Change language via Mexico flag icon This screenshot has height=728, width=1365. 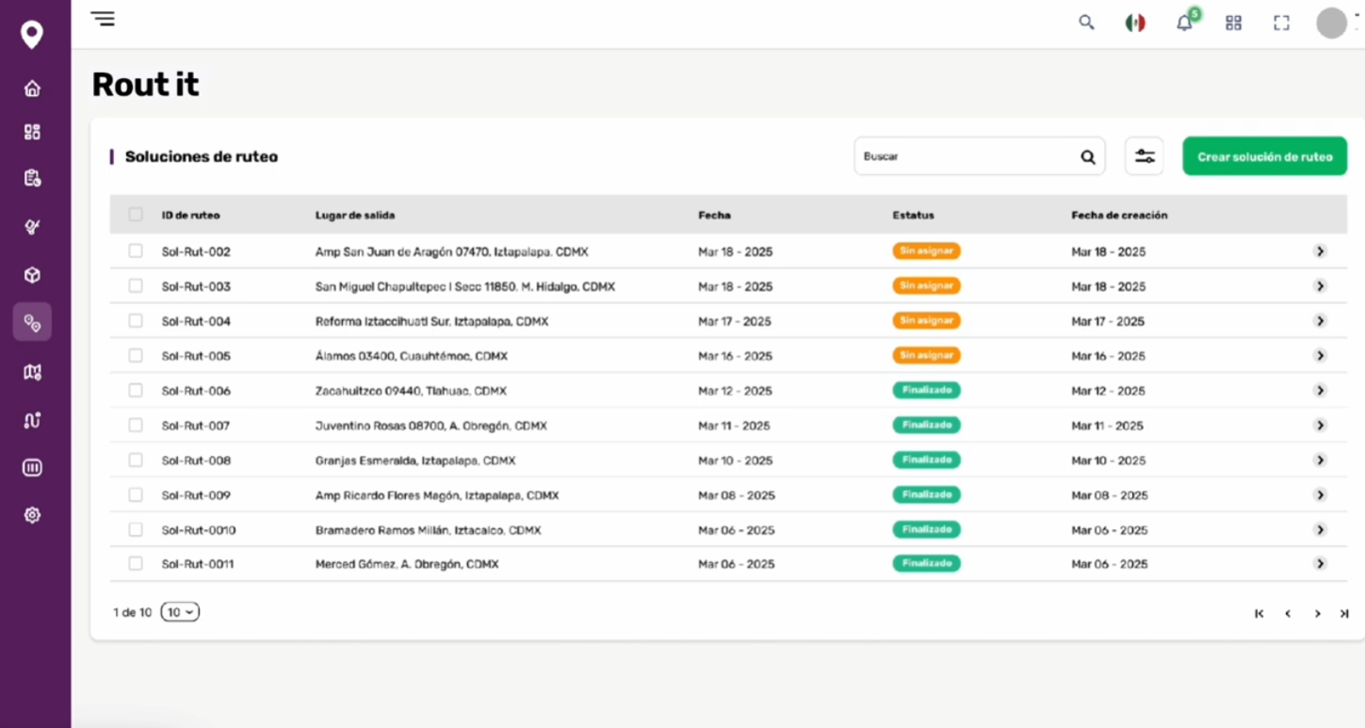[x=1135, y=23]
